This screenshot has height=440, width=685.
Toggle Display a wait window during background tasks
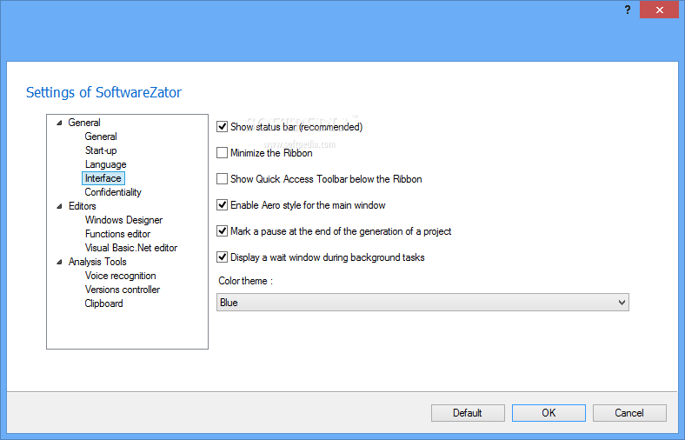click(x=223, y=257)
